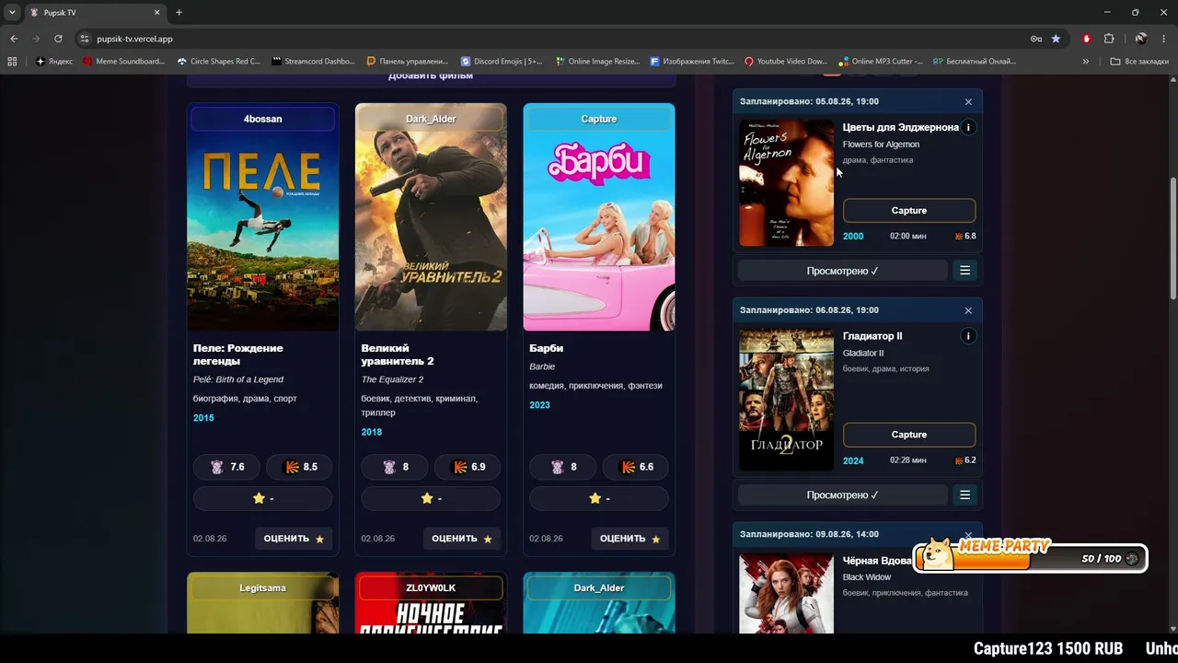Click Capture button under Гладиатор II

[909, 435]
